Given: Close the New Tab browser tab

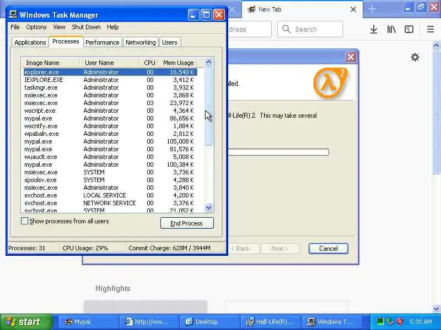Looking at the screenshot, I should (353, 9).
